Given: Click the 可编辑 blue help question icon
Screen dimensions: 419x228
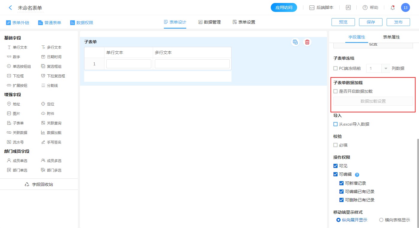Looking at the screenshot, I should [x=357, y=175].
